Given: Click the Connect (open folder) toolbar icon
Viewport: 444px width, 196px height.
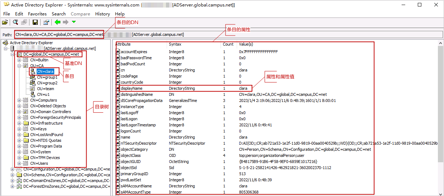Looking at the screenshot, I should point(5,22).
